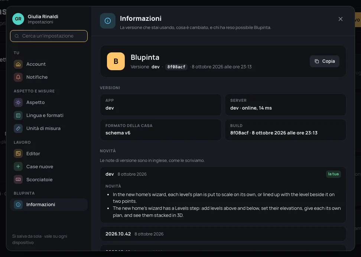Click the copy icon in Copia button
Image resolution: width=361 pixels, height=257 pixels.
coord(317,61)
